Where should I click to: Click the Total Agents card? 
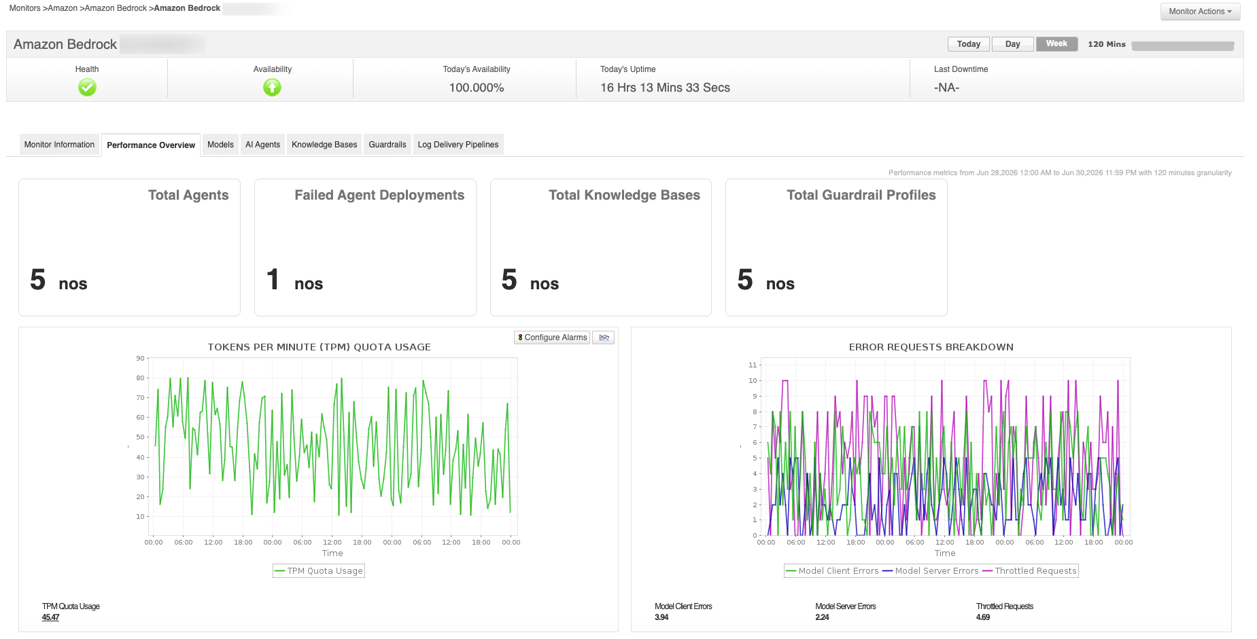click(129, 247)
